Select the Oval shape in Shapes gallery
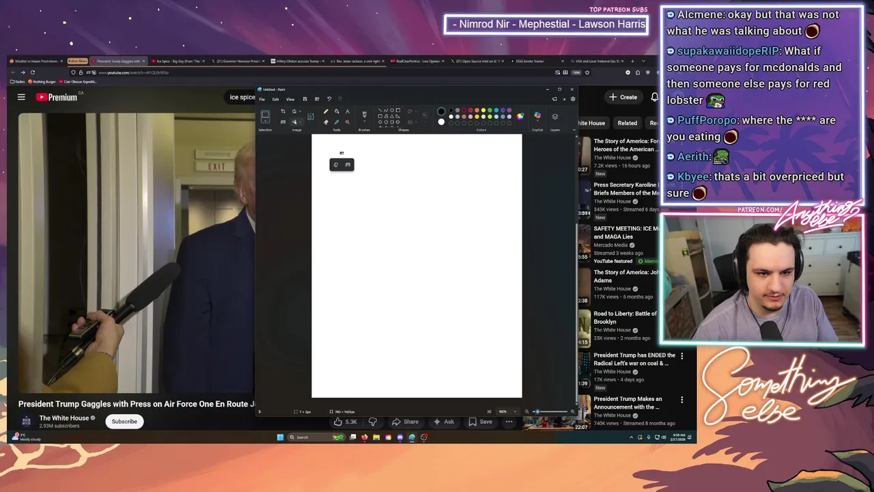 [392, 110]
